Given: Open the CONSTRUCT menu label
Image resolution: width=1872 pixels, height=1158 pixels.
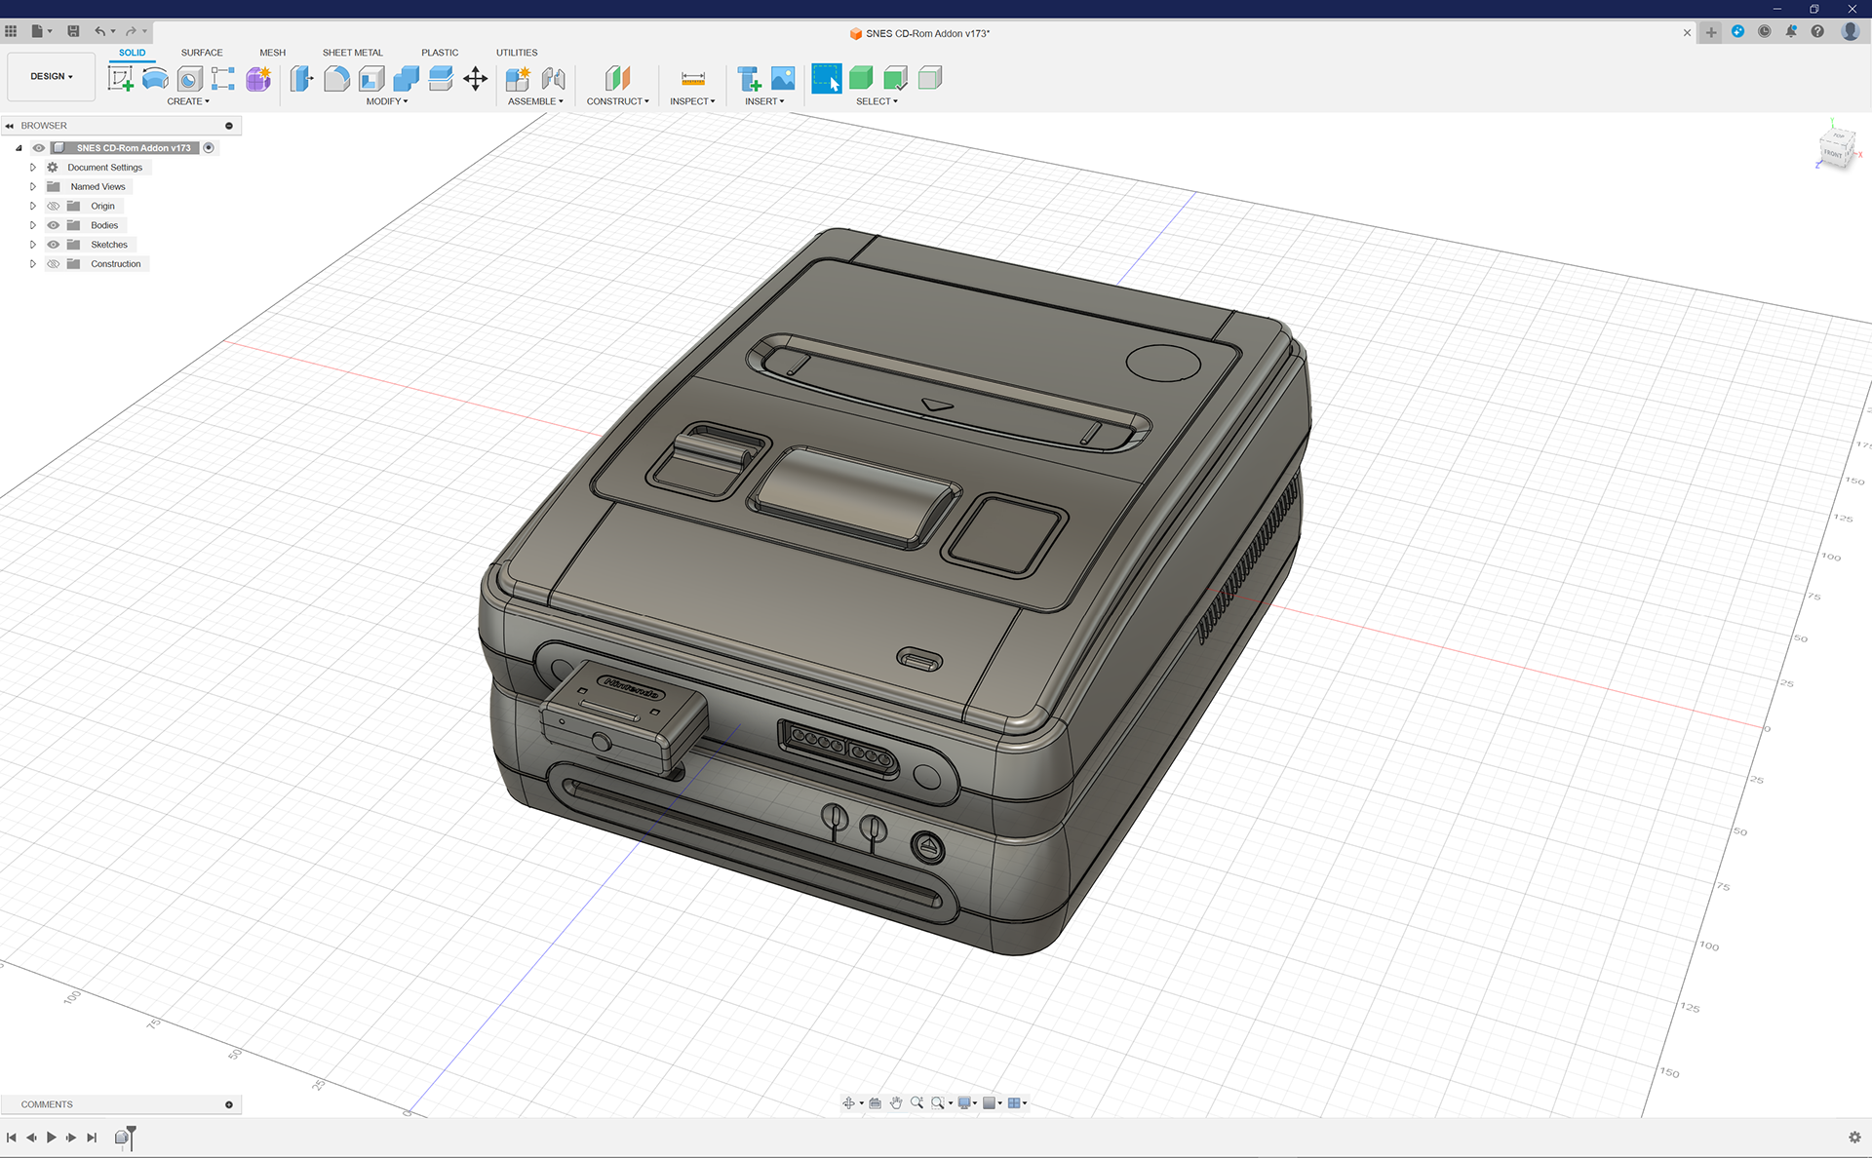Looking at the screenshot, I should [x=617, y=101].
